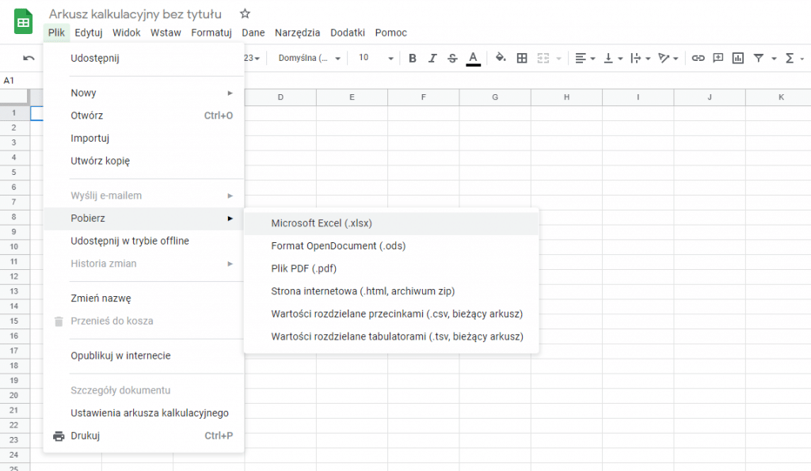Select Importuj menu entry
Image resolution: width=811 pixels, height=471 pixels.
click(144, 139)
